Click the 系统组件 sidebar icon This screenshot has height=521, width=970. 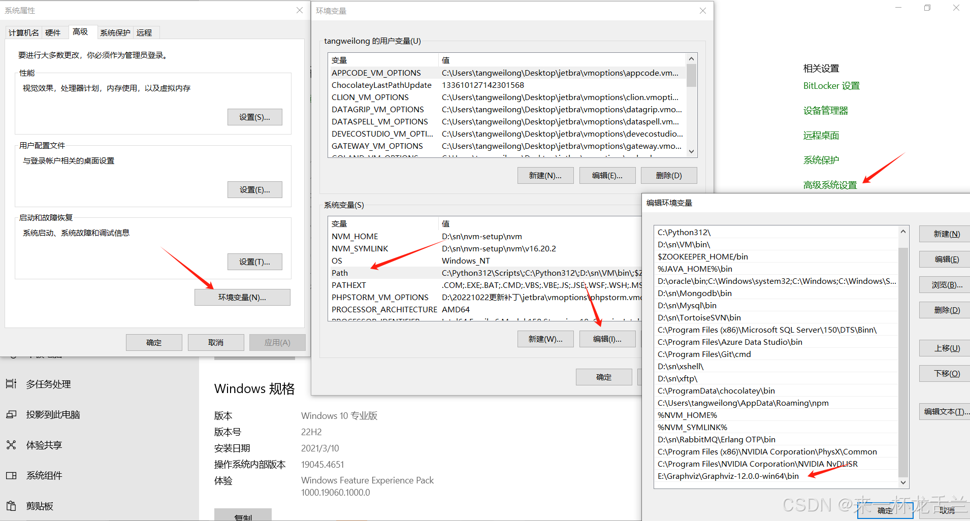(x=11, y=475)
